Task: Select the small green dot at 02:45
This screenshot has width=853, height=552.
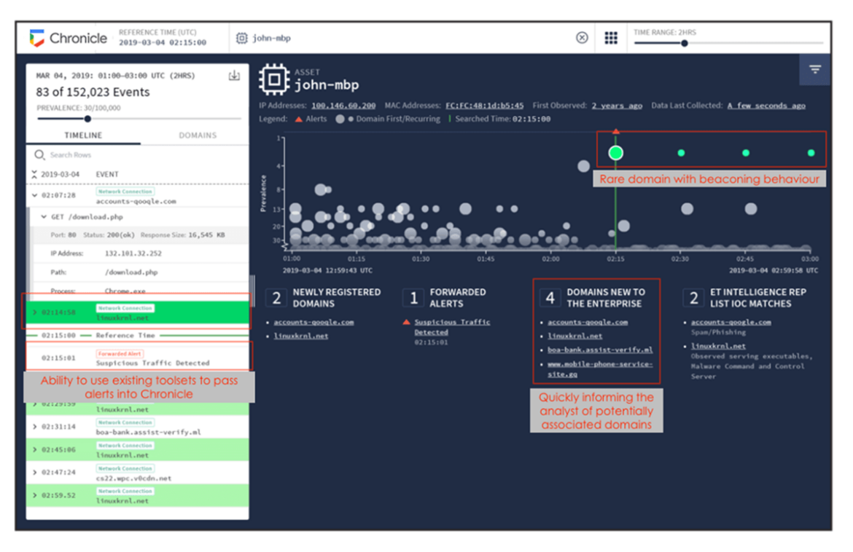Action: pos(746,153)
